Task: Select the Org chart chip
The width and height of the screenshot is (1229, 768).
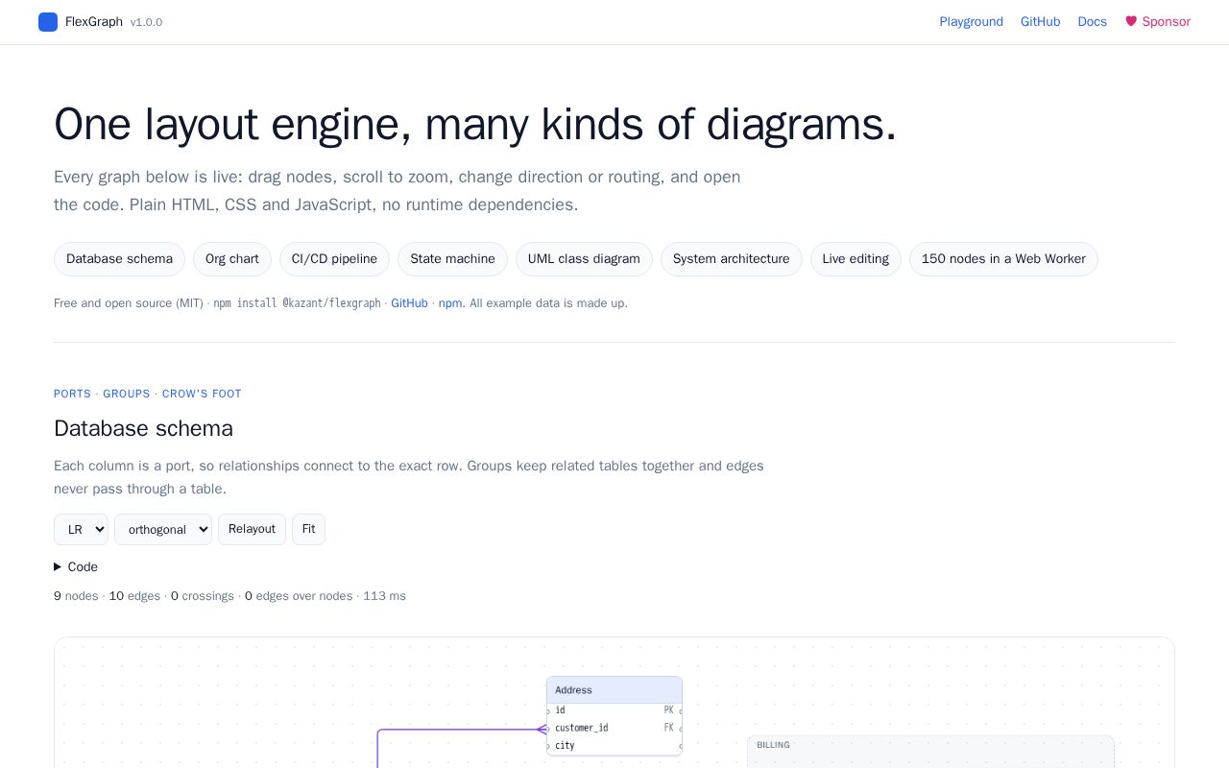Action: (232, 259)
